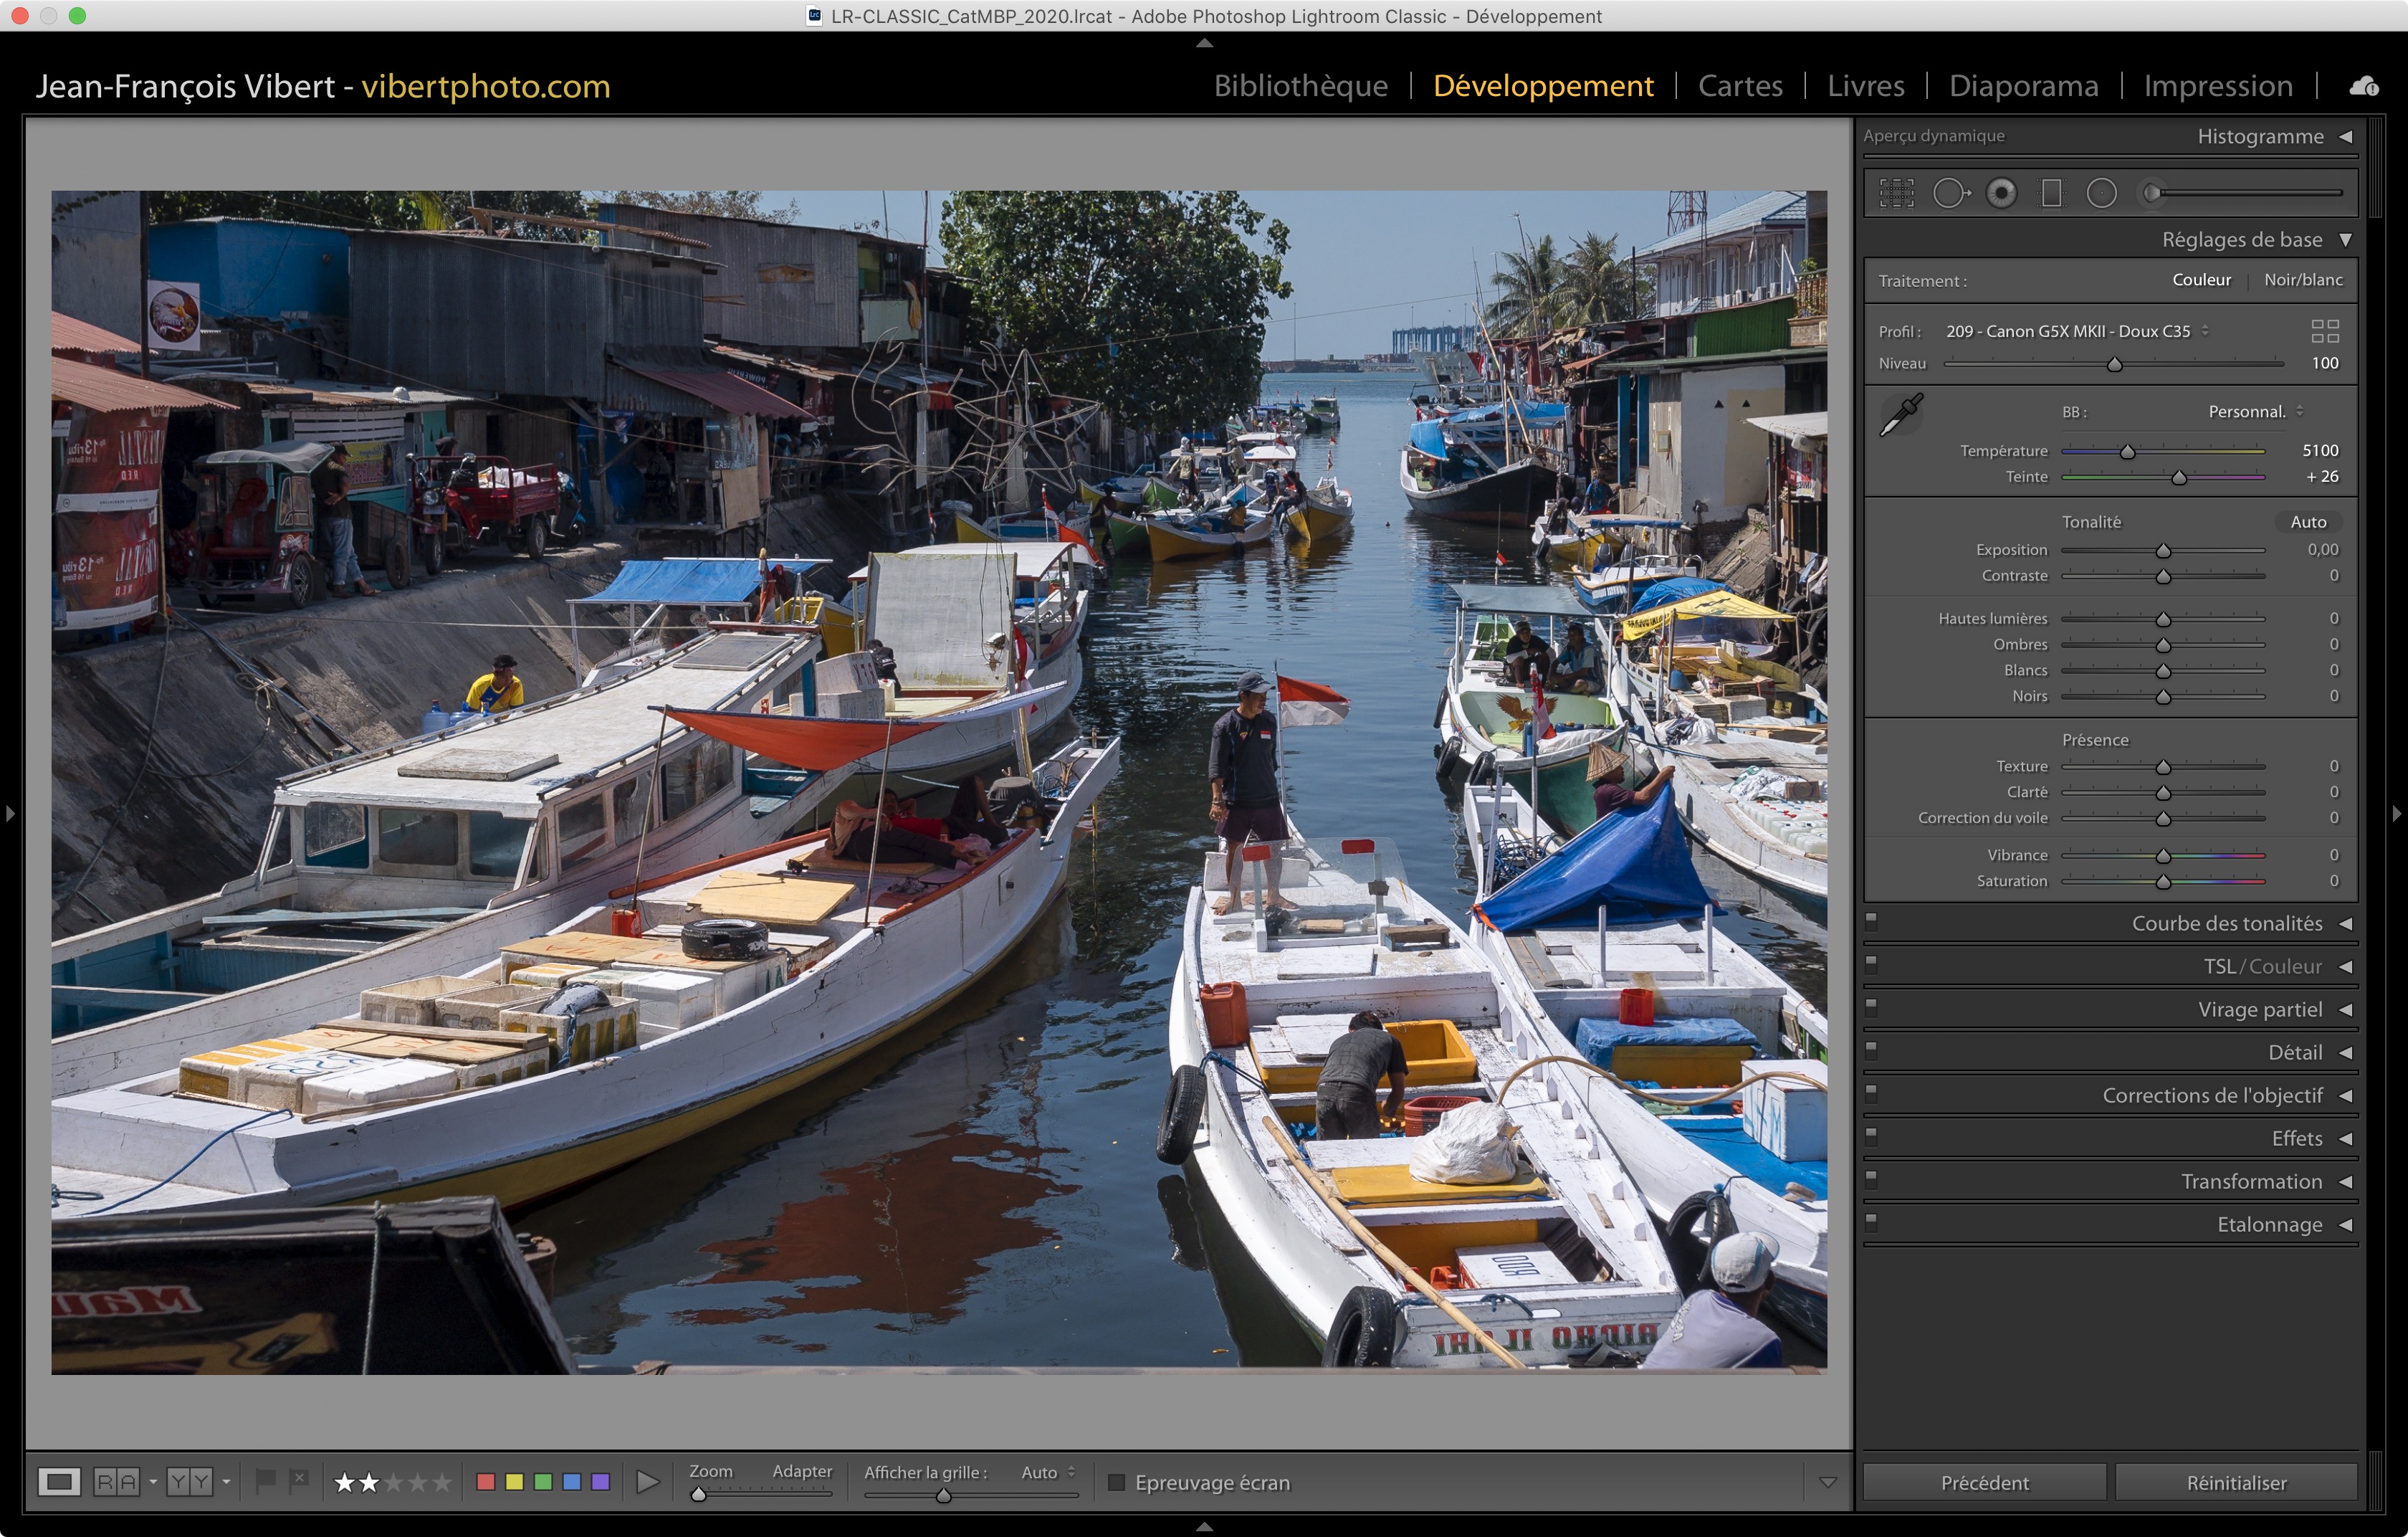
Task: Apply the red color label swatch
Action: point(486,1482)
